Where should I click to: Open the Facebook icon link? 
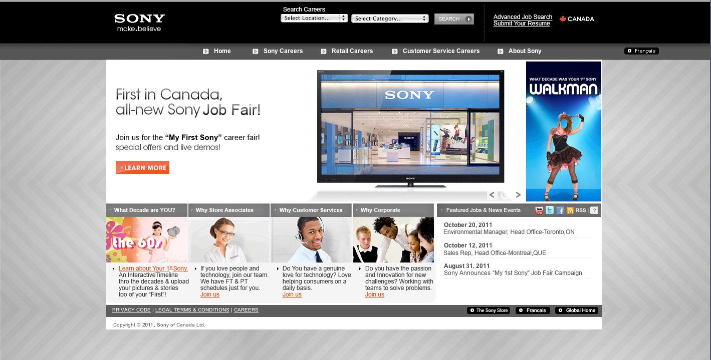coord(560,210)
